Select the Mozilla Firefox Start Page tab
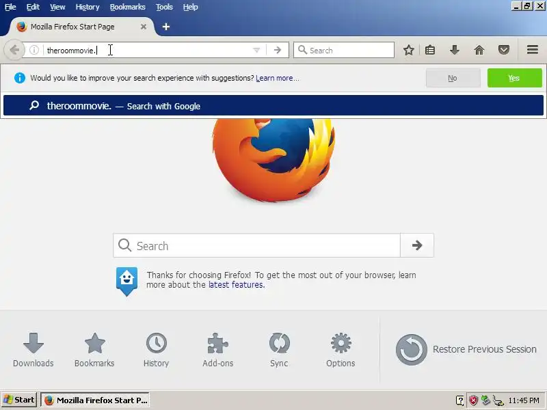The image size is (547, 410). tap(80, 27)
